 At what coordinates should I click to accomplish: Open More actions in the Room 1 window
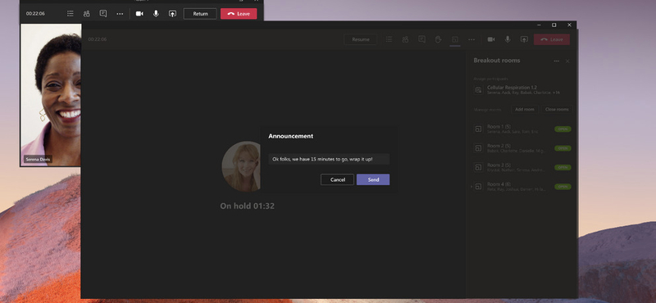120,14
